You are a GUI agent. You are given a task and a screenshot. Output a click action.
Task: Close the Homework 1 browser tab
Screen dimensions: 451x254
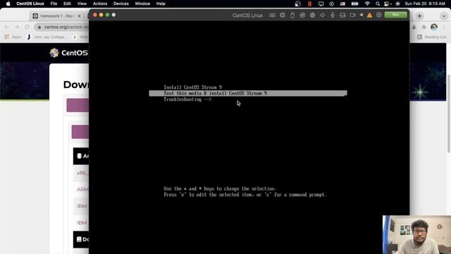click(x=80, y=16)
